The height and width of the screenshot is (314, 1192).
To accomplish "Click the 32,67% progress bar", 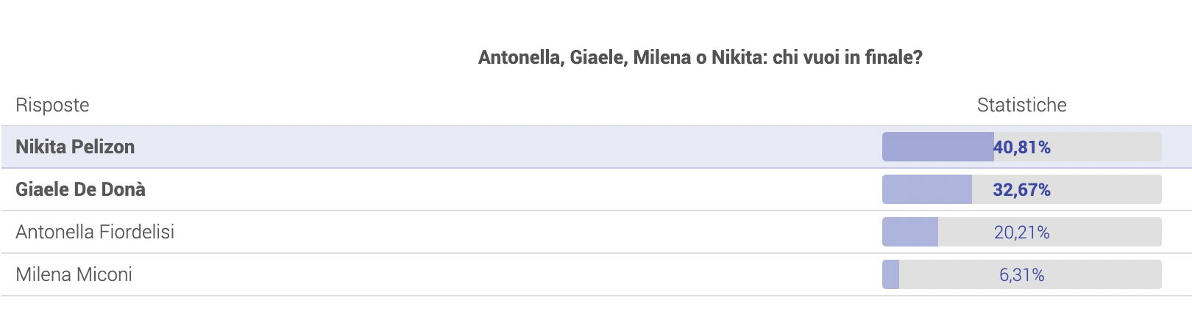I will pos(1022,189).
